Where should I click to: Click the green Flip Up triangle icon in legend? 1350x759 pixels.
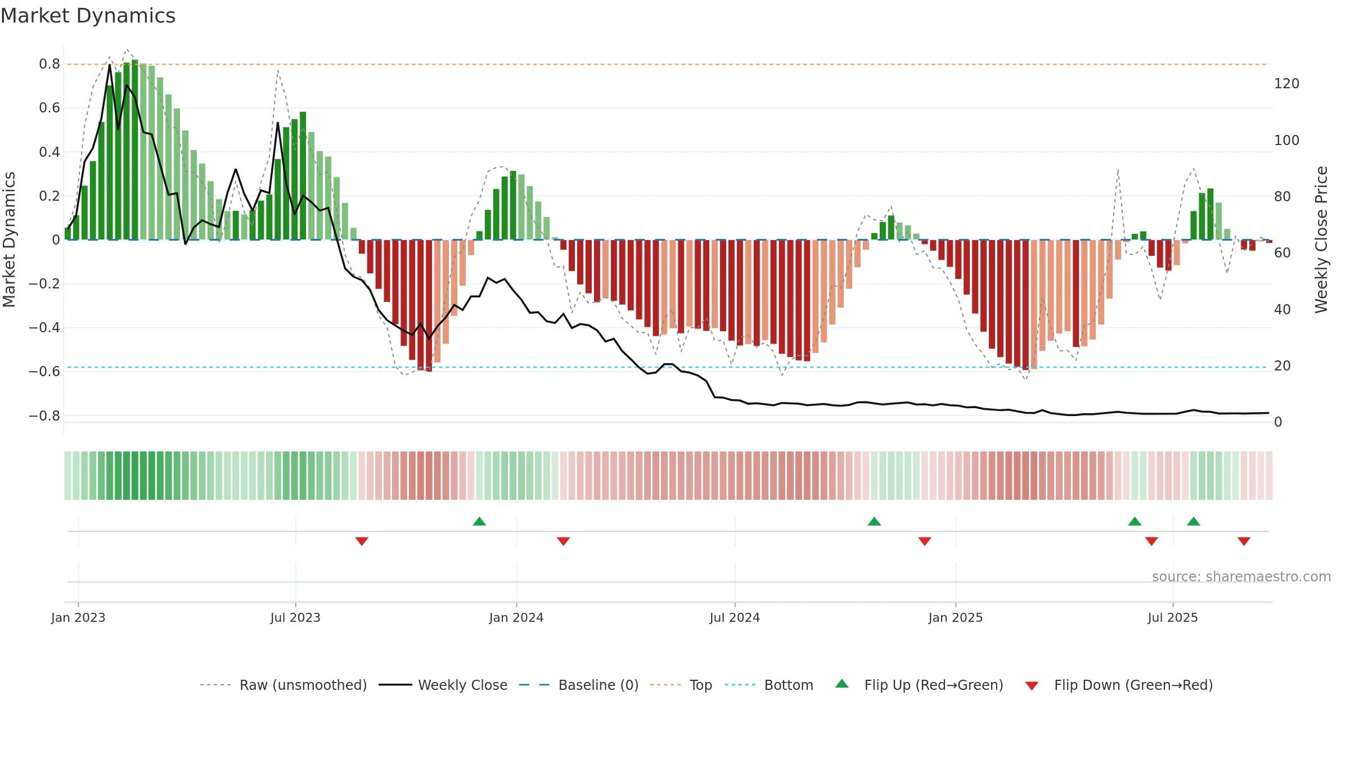pos(842,684)
